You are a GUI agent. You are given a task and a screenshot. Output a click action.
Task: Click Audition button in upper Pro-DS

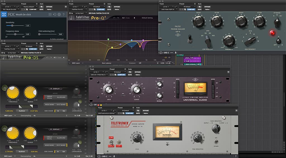[x=22, y=111]
